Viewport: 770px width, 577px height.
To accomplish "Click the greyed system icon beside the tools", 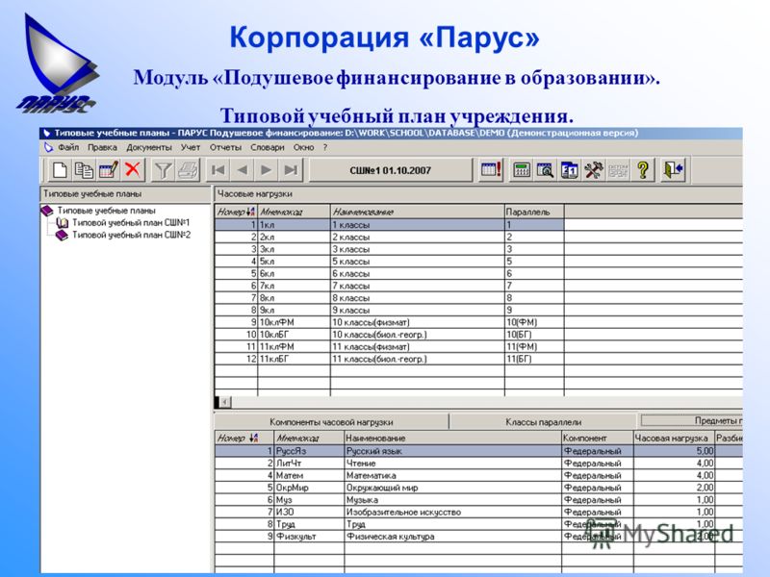I will 618,170.
